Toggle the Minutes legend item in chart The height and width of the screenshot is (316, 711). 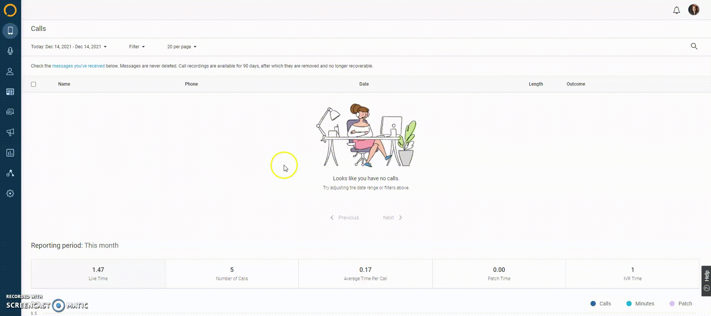(x=640, y=304)
